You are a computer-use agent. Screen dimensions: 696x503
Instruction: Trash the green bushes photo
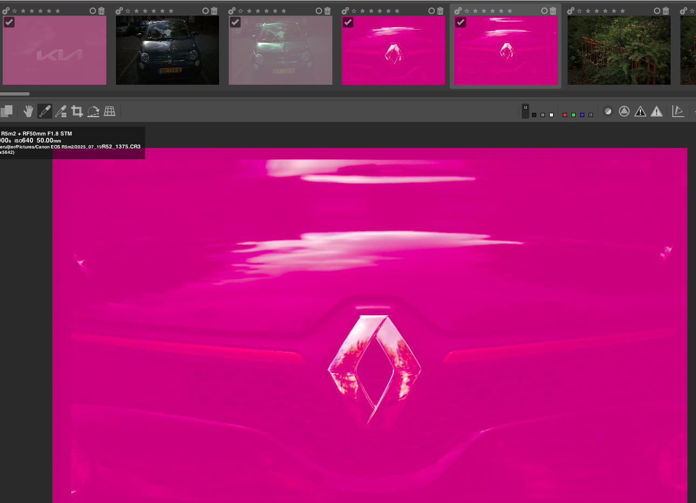(666, 11)
